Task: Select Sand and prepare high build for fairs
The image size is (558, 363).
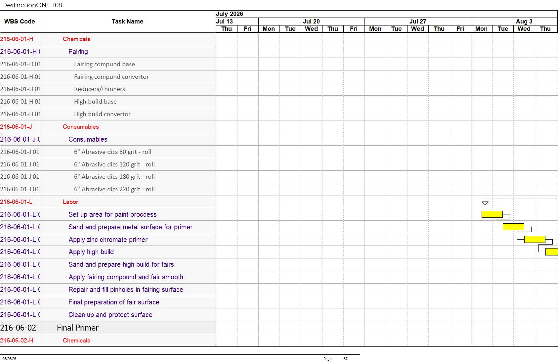Action: click(121, 264)
